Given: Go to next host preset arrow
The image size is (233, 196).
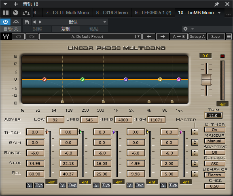Looking at the screenshot, I should pyautogui.click(x=40, y=22).
